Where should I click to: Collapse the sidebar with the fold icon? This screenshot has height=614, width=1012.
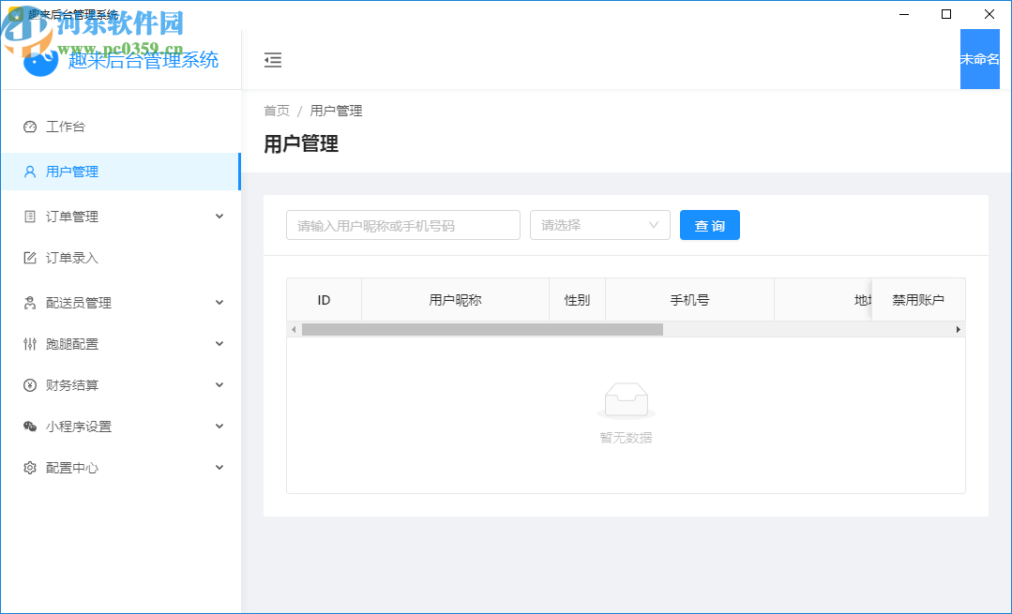[x=273, y=59]
